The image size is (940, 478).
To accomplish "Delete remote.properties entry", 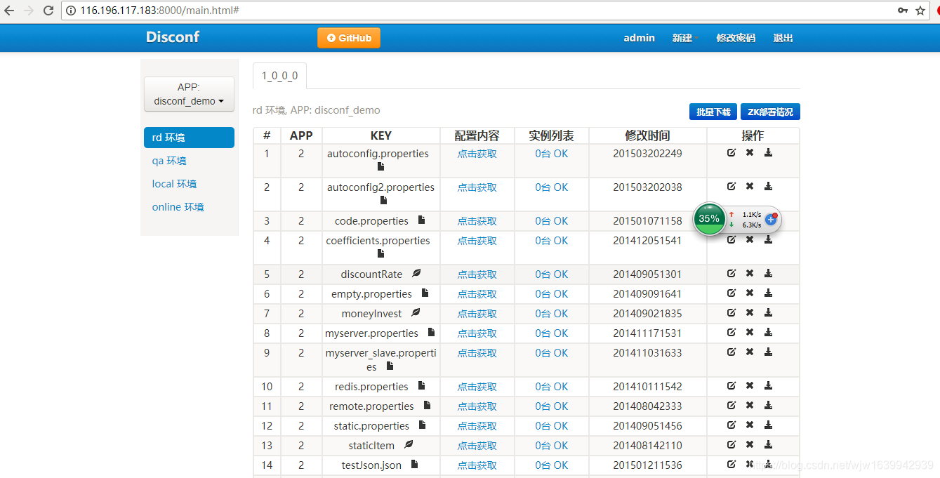I will click(x=750, y=405).
